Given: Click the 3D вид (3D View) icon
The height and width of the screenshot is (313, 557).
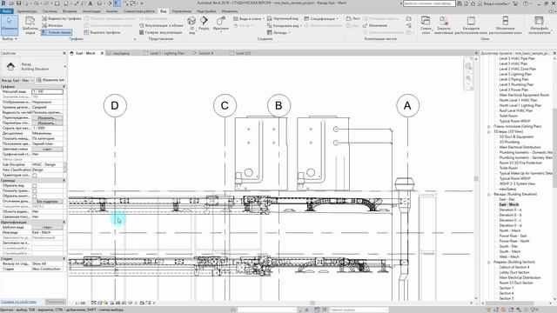Looking at the screenshot, I should (191, 25).
